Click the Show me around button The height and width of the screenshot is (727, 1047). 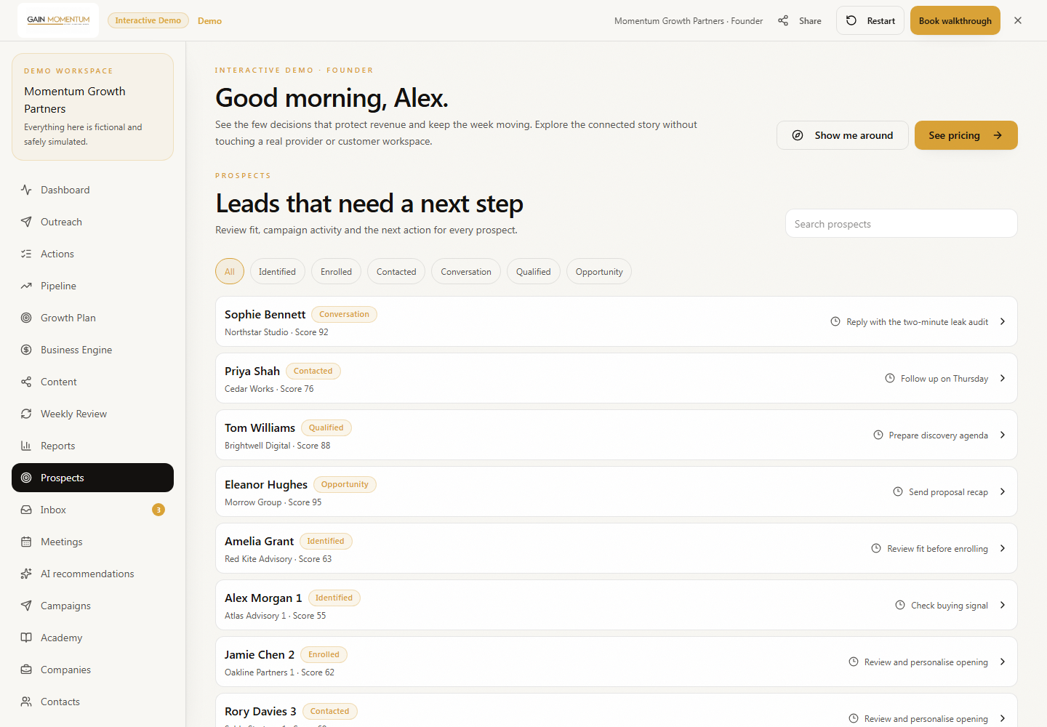(843, 135)
